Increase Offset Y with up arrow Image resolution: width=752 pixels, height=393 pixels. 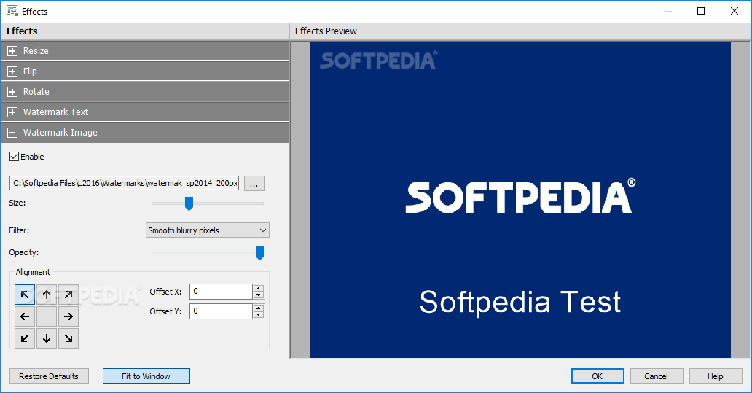click(259, 308)
